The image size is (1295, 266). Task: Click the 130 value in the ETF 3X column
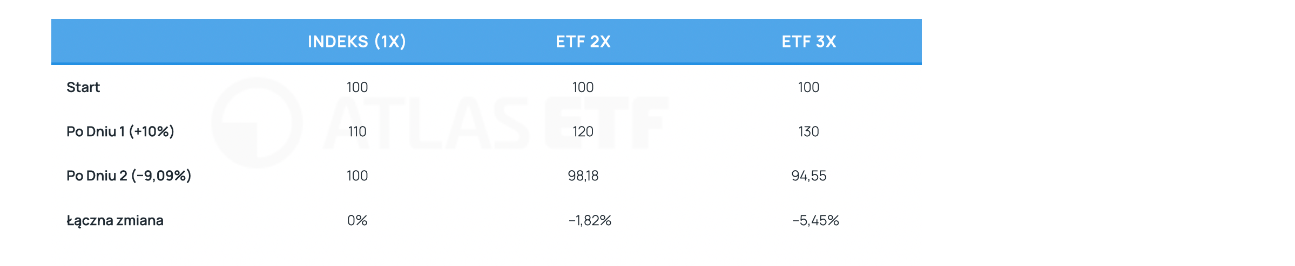point(809,131)
